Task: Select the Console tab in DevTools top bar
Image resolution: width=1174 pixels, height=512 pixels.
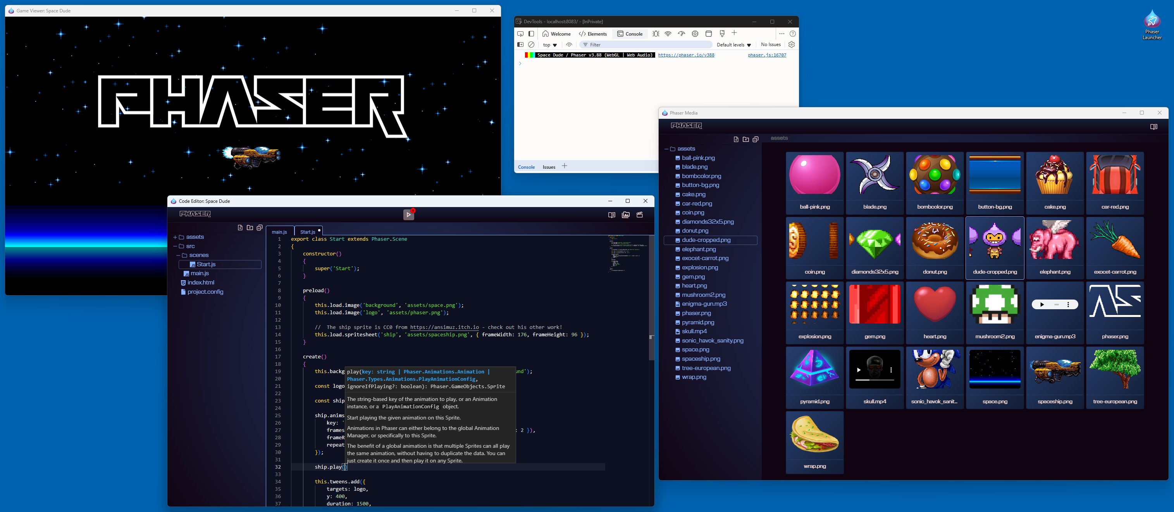Action: click(x=630, y=34)
